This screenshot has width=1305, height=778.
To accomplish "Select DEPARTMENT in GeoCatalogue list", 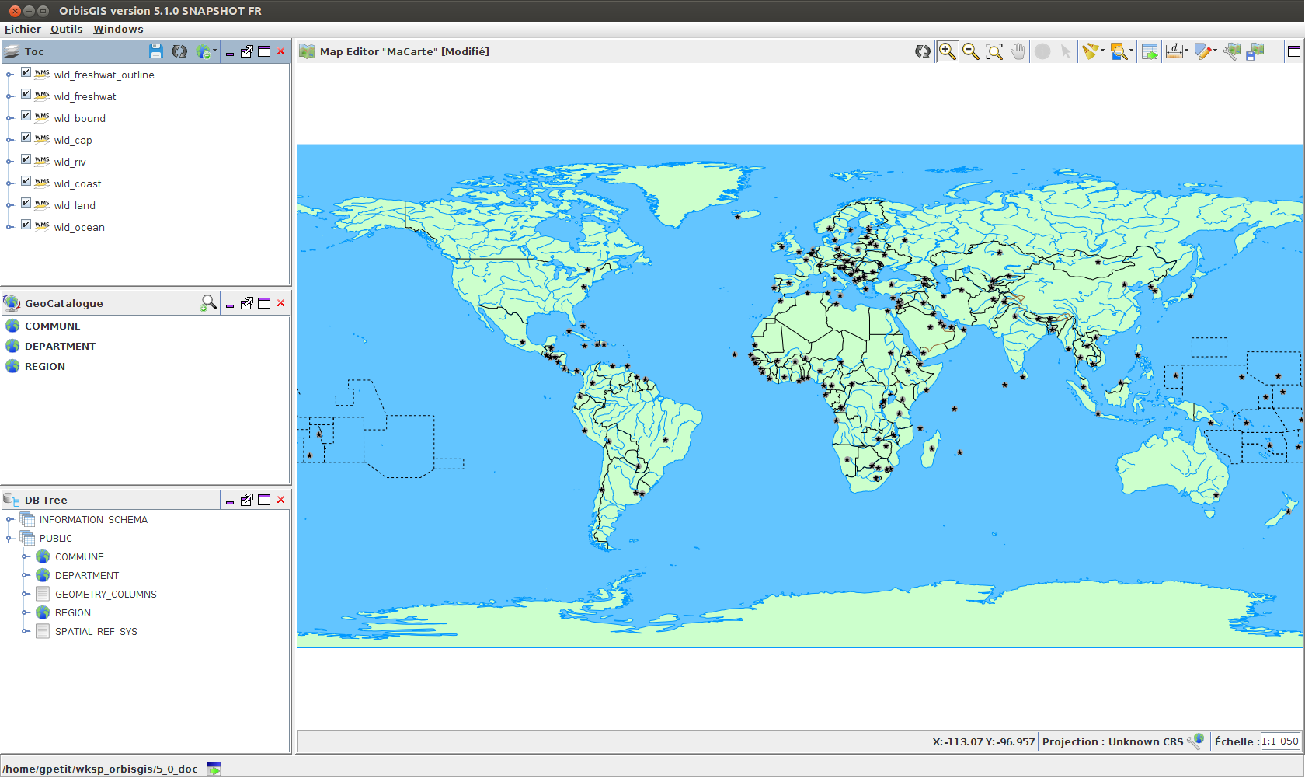I will click(60, 346).
